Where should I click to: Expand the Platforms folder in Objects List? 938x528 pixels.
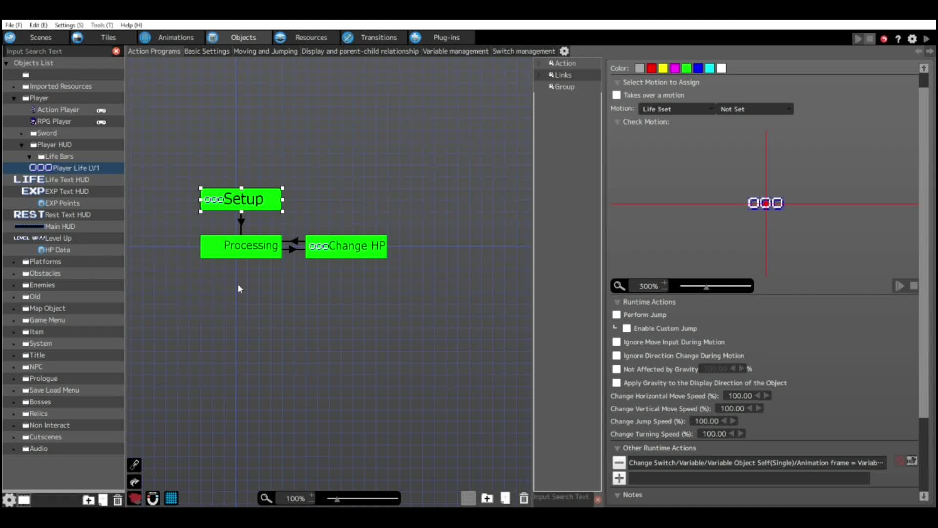point(14,262)
